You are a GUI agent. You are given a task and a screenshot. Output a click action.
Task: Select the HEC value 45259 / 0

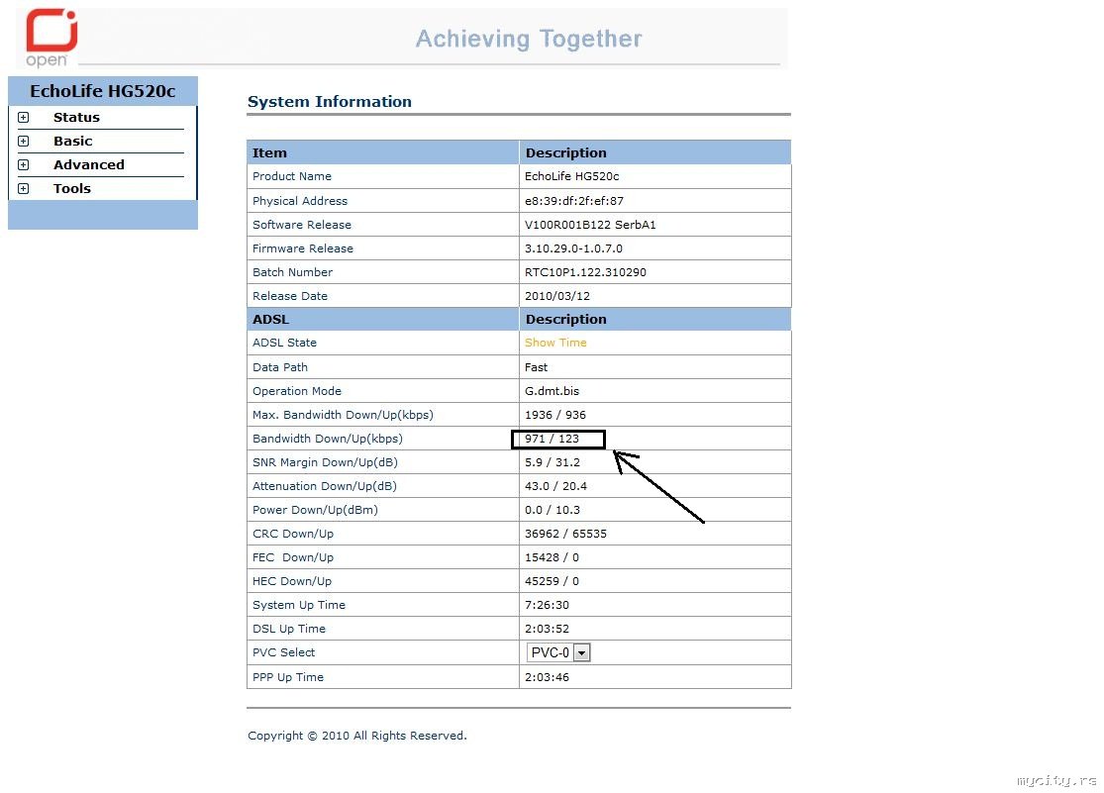[552, 582]
